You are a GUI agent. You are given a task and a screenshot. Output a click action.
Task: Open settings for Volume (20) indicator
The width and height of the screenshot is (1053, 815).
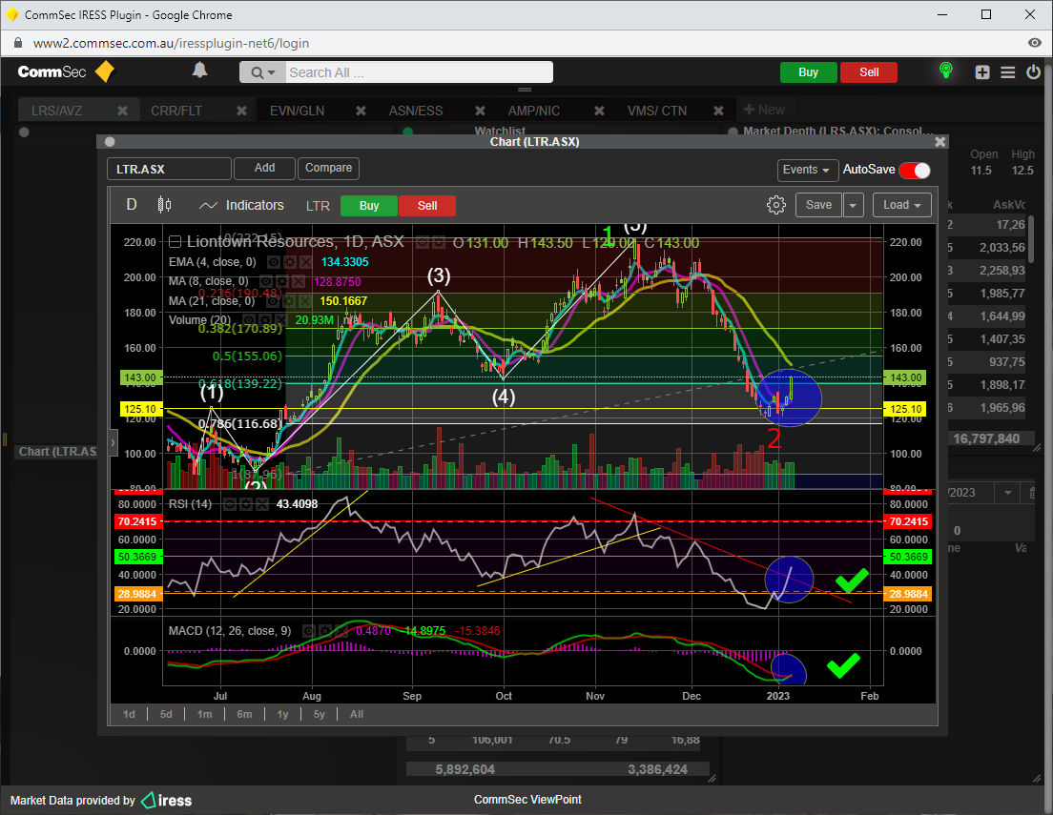pos(264,320)
